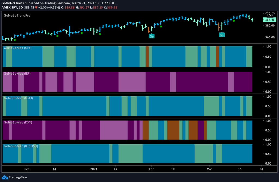
Task: Click the USD currency label
Action: (270, 15)
